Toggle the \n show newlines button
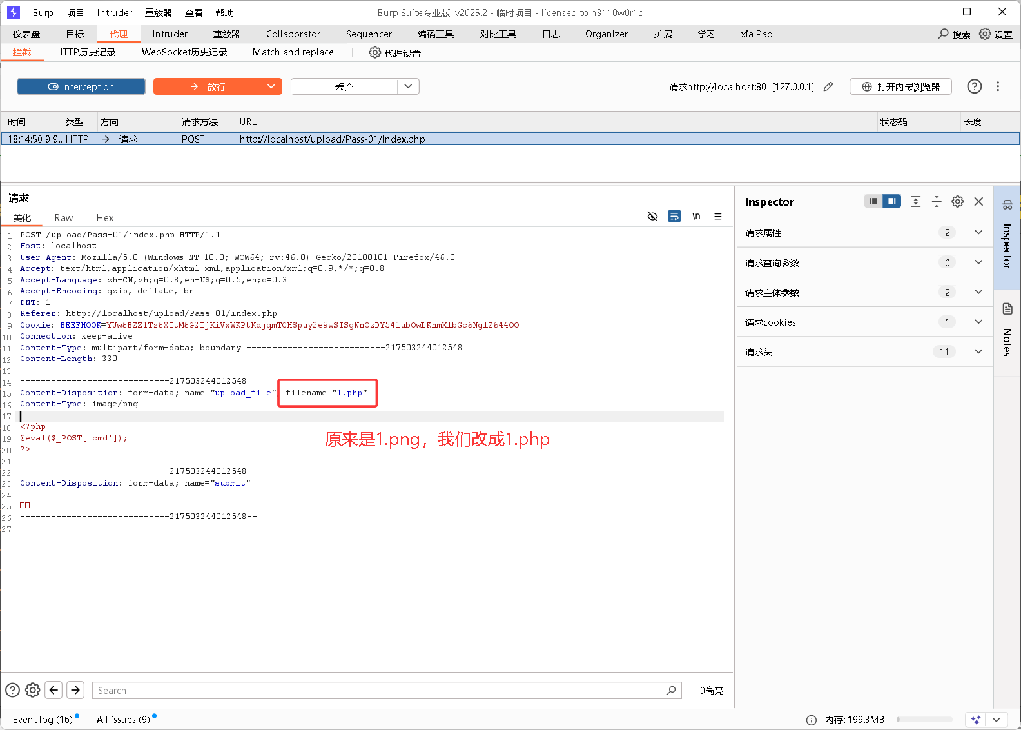This screenshot has height=730, width=1021. 696,216
